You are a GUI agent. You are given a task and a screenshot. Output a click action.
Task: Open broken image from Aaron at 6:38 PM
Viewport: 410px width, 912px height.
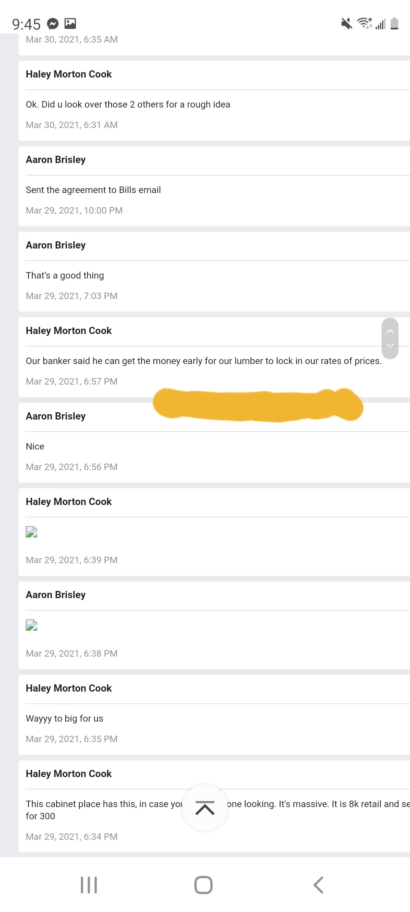32,625
